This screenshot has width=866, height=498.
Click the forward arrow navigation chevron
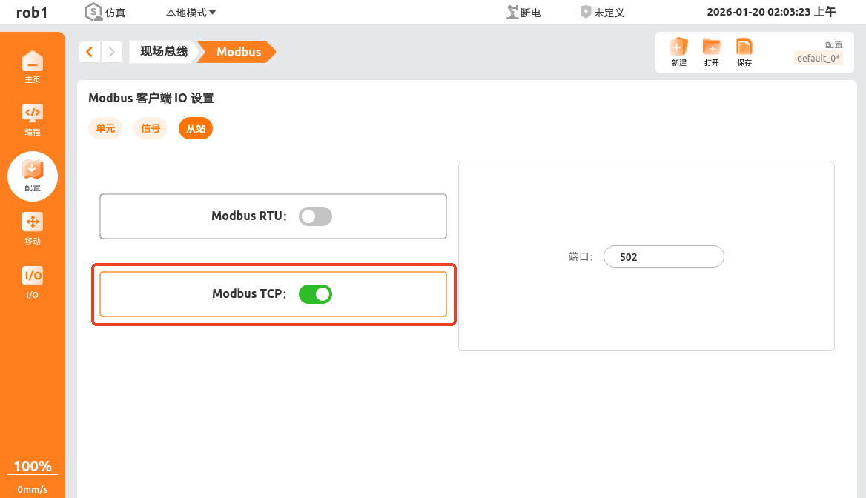click(111, 52)
